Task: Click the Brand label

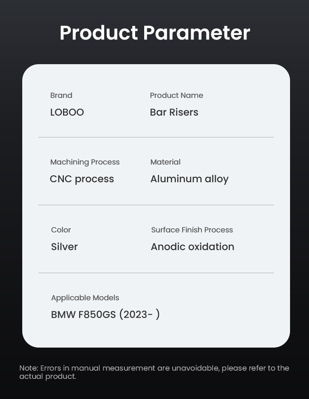Action: tap(61, 95)
